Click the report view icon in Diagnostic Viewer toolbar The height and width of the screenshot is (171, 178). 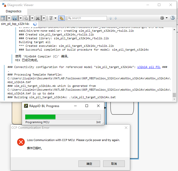pyautogui.click(x=3, y=18)
